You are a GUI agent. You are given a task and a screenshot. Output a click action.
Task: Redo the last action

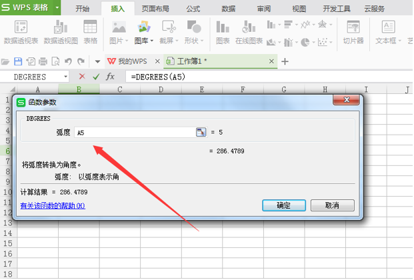click(x=81, y=61)
